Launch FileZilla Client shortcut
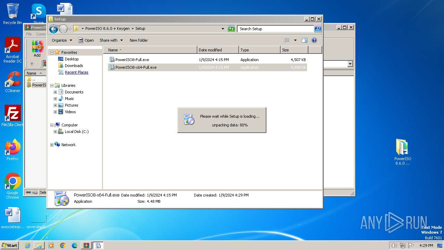This screenshot has width=444, height=250. [x=12, y=116]
